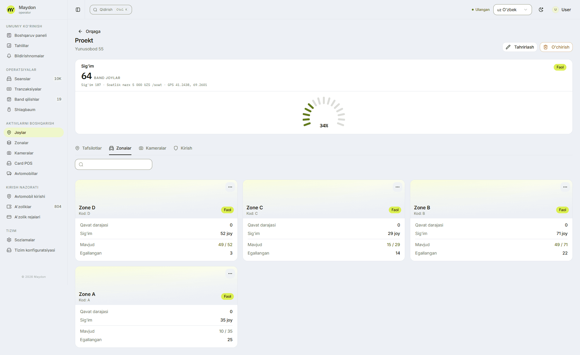The width and height of the screenshot is (580, 355).
Task: Click the Tahrirlash edit button
Action: tap(520, 47)
